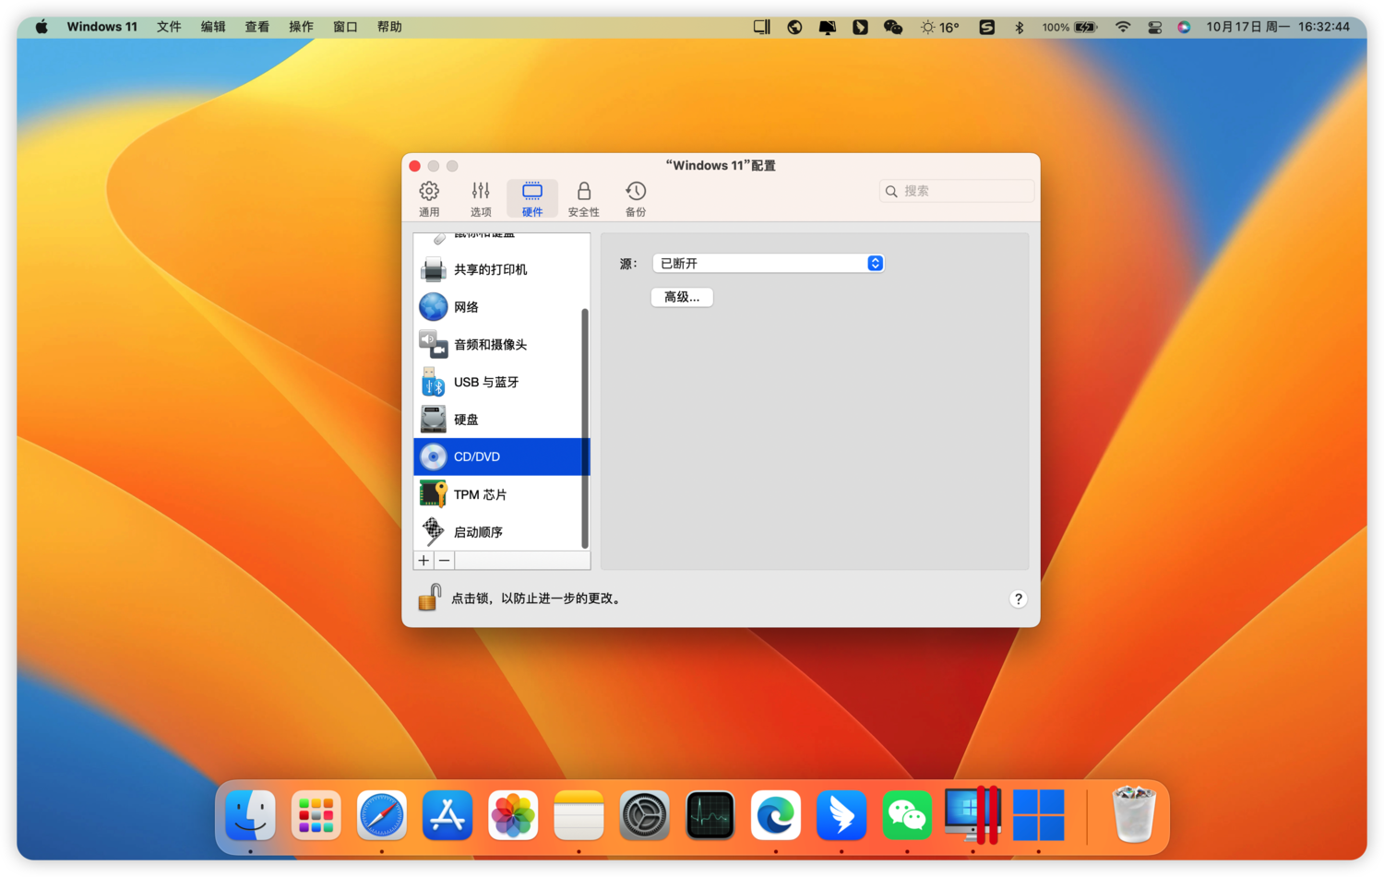Open the 操作 (Actions) menu
Screen dimensions: 1384x877
point(302,27)
